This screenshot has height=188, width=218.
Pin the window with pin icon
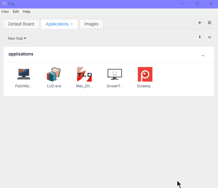tap(200, 37)
